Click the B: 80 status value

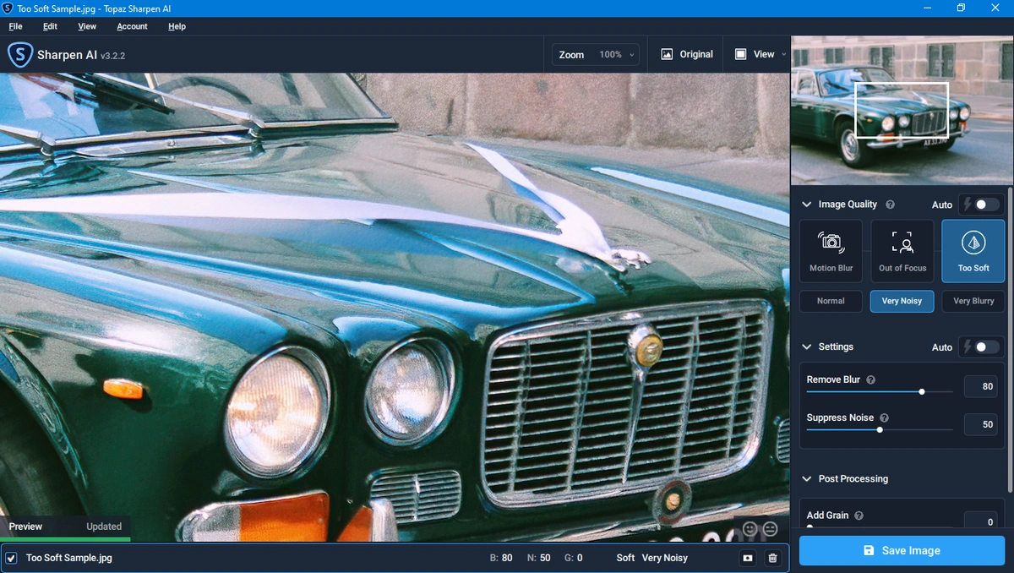coord(501,558)
